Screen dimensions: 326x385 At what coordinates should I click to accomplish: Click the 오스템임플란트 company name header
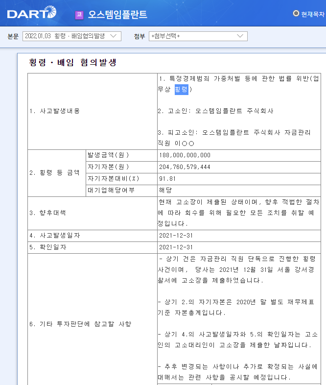[x=117, y=15]
